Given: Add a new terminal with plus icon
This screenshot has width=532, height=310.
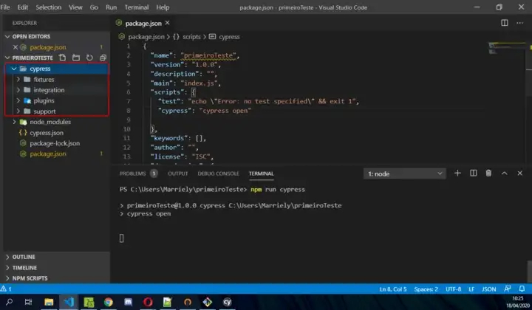Looking at the screenshot, I should [x=457, y=173].
